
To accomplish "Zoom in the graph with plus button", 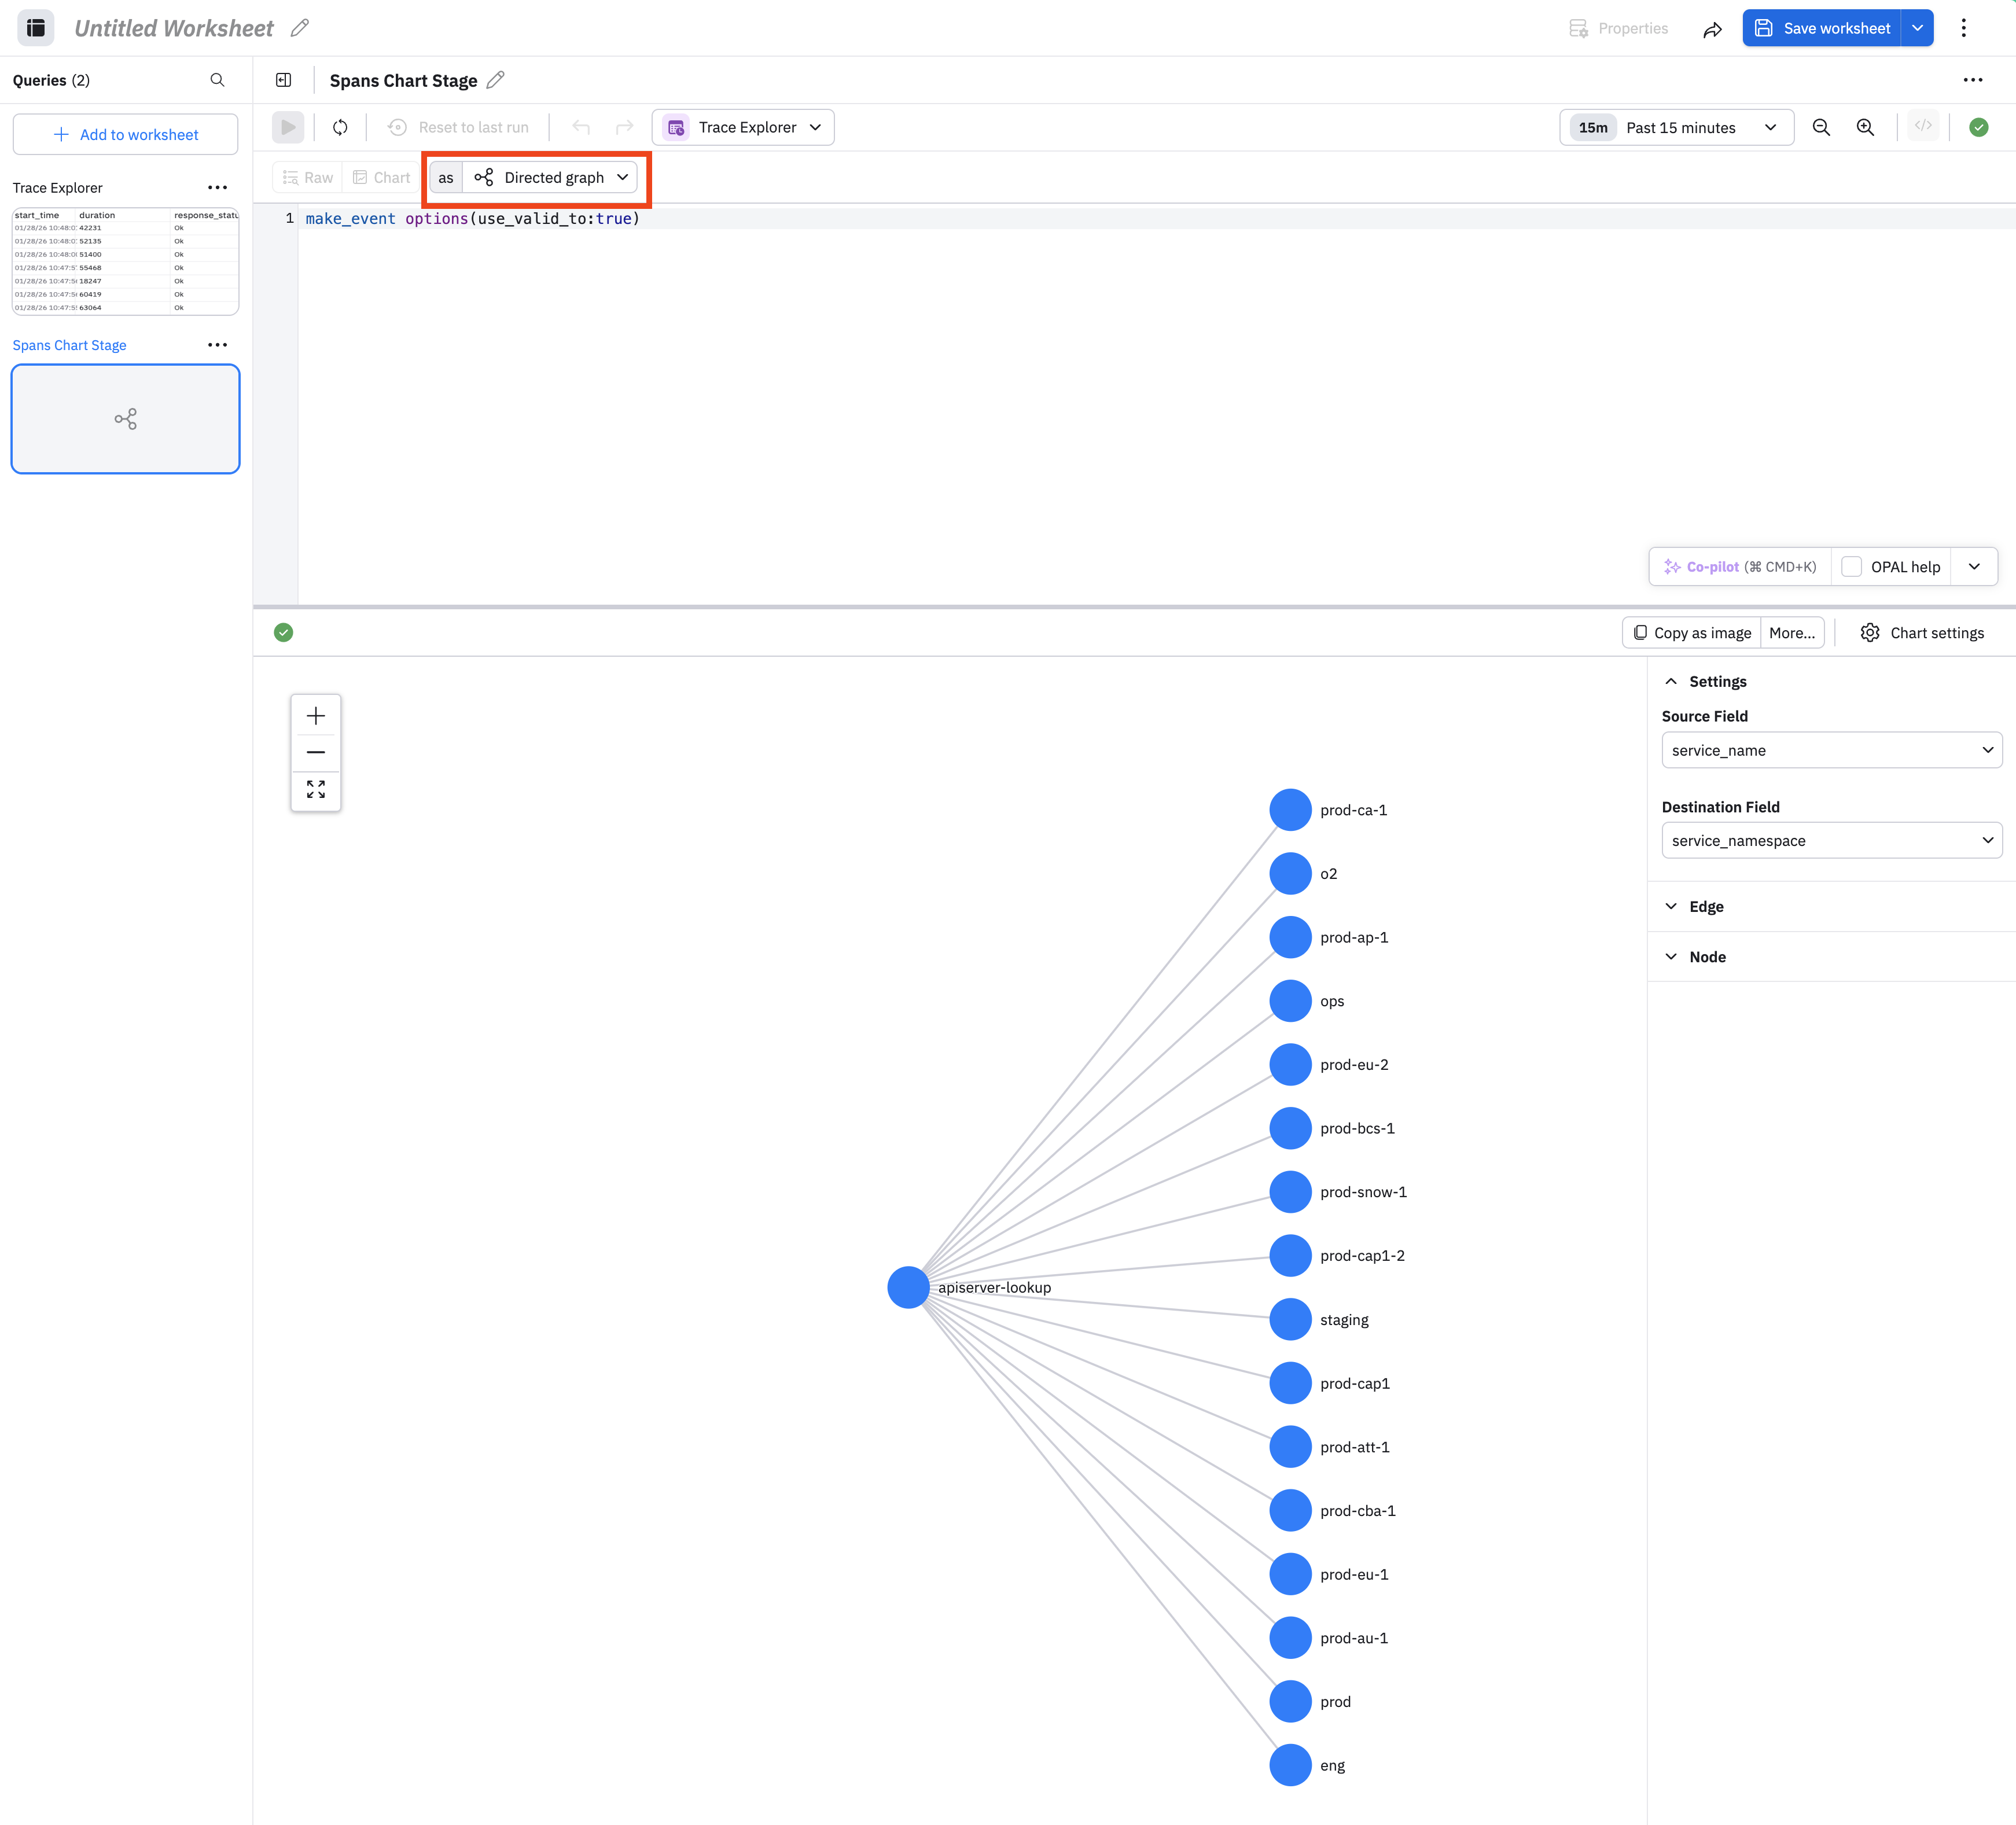I will coord(315,716).
